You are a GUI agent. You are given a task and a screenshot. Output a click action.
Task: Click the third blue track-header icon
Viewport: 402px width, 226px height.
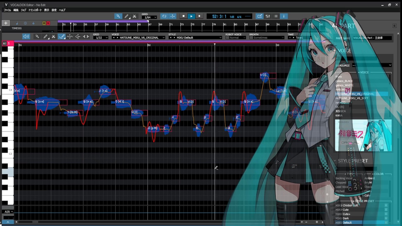click(33, 23)
